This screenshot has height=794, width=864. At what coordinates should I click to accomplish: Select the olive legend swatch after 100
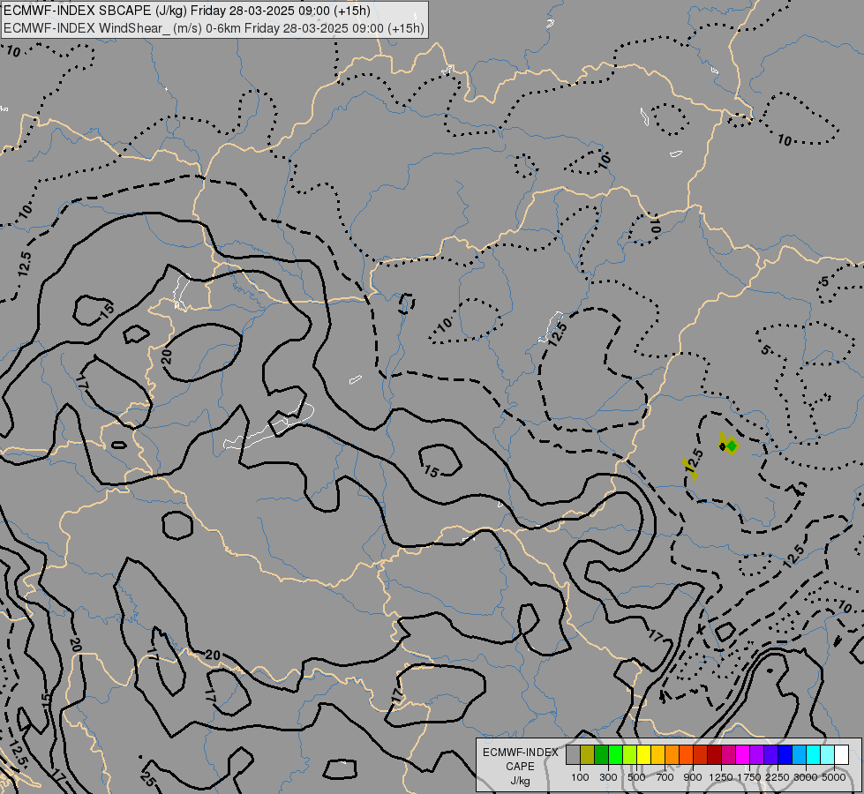click(588, 755)
